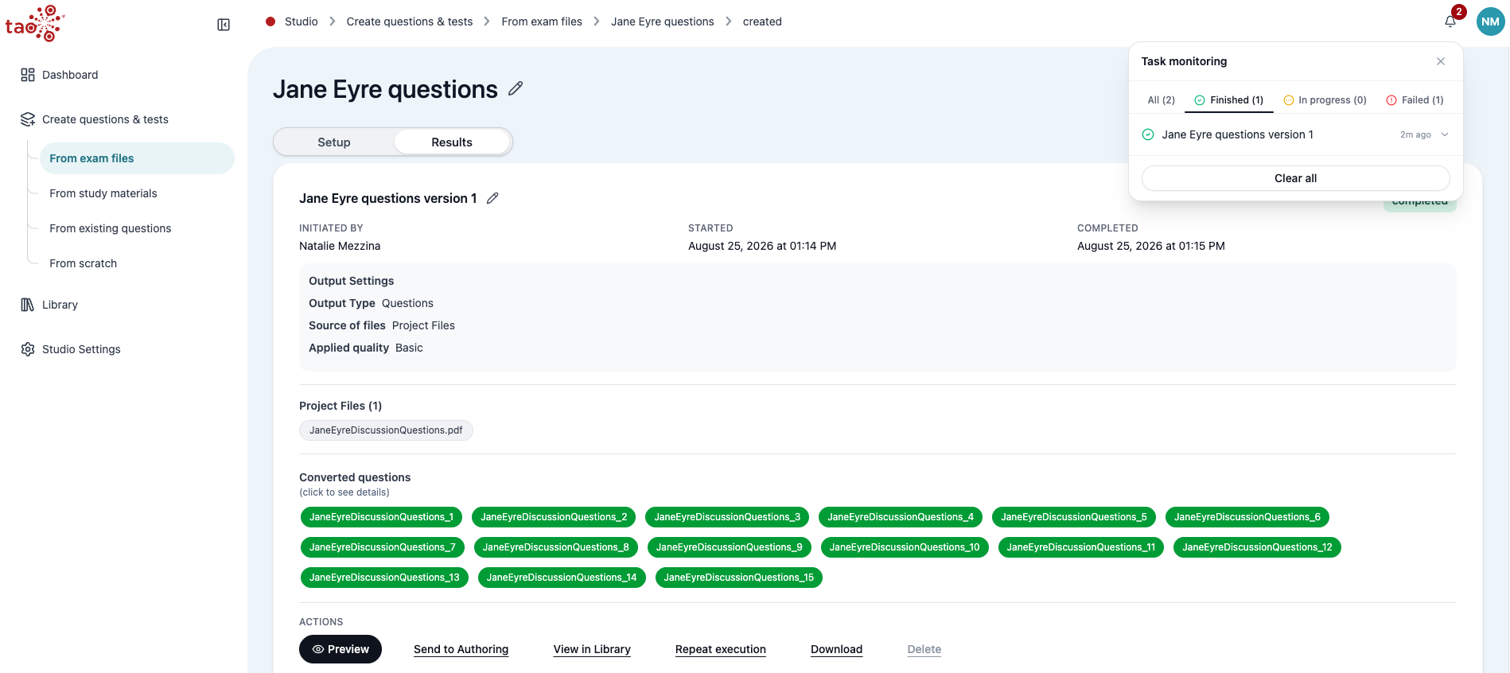Click View in Library
The image size is (1510, 673).
(x=592, y=649)
